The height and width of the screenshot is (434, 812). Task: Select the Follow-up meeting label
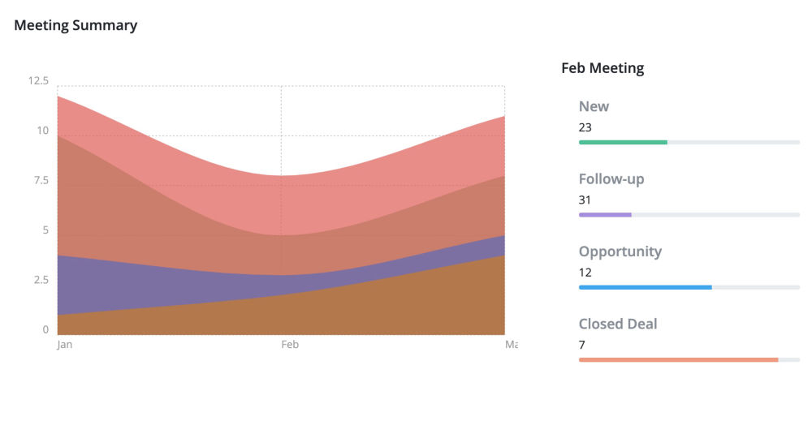pyautogui.click(x=611, y=178)
